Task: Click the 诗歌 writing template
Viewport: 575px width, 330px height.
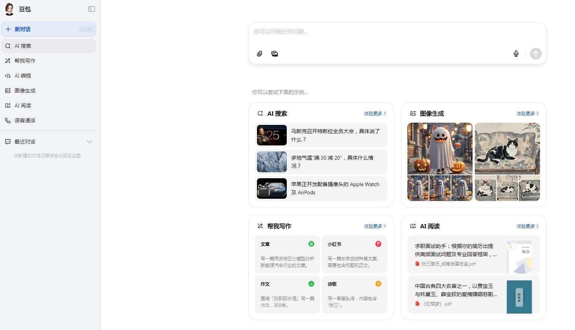Action: (x=354, y=294)
